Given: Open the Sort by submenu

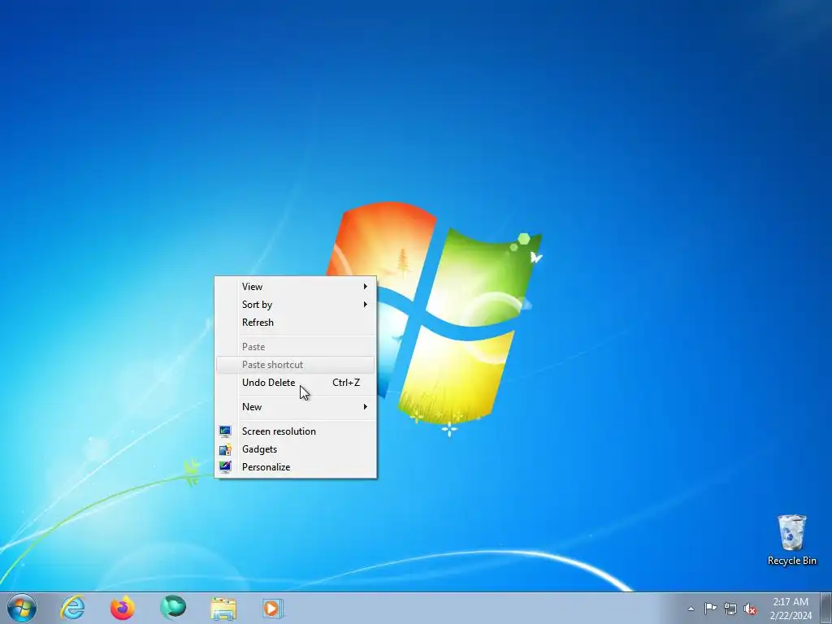Looking at the screenshot, I should click(296, 305).
